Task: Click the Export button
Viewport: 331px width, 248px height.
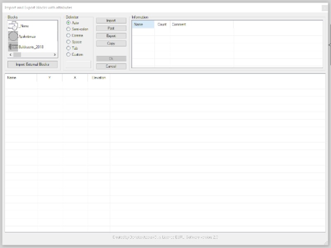Action: 112,36
